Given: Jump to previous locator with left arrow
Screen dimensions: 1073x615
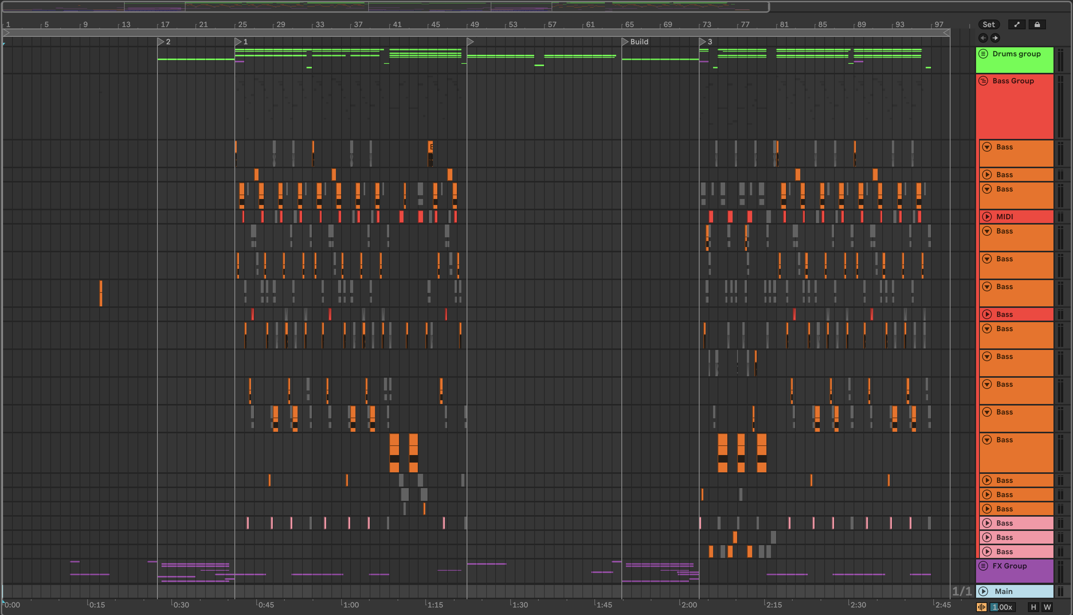Looking at the screenshot, I should [983, 38].
